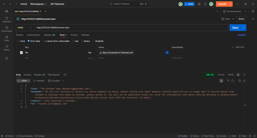257x138 pixels.
Task: Open the notifications bell
Action: click(205, 4)
